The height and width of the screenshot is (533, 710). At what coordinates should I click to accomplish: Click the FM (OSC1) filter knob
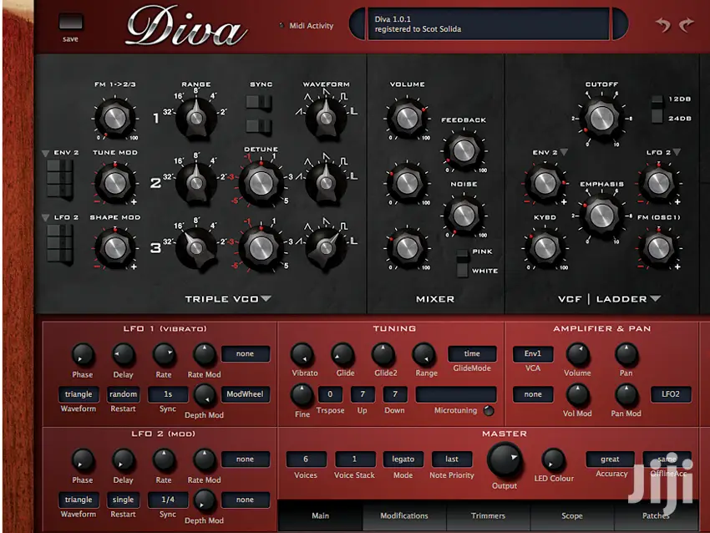pyautogui.click(x=658, y=248)
